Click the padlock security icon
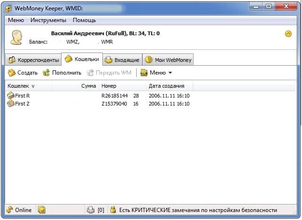Image resolution: width=302 pixels, height=220 pixels. 113,210
